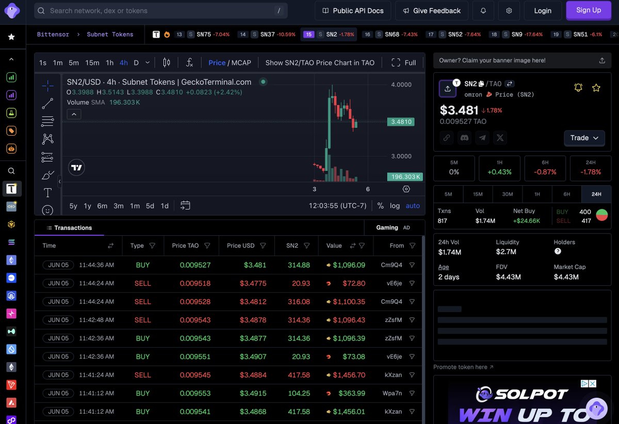
Task: Collapse the sidebar section chevron
Action: (x=11, y=59)
